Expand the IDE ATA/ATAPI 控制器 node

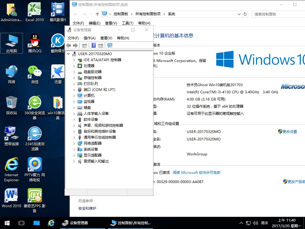(74, 60)
